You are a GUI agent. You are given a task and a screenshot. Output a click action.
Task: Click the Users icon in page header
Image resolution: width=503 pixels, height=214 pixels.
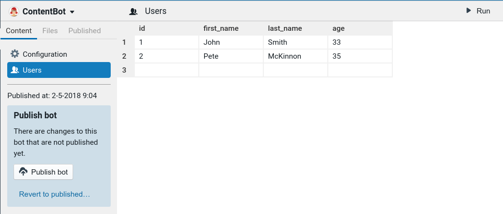134,12
